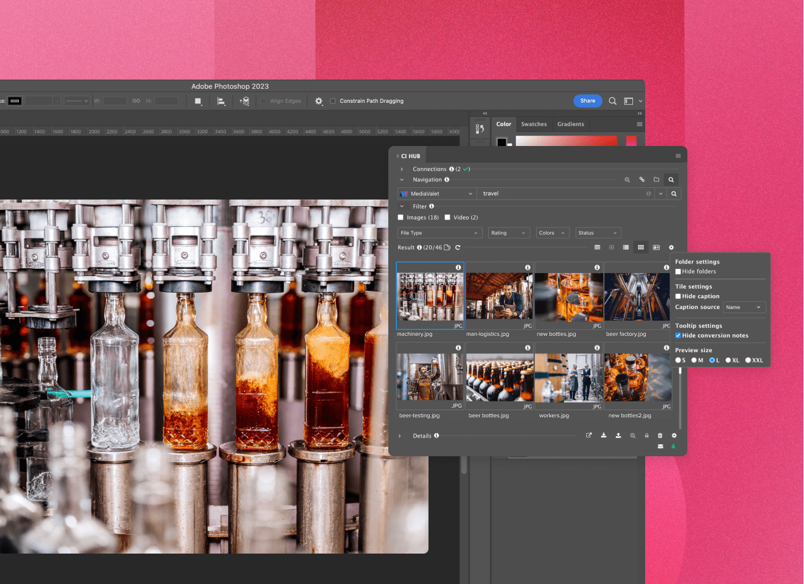The width and height of the screenshot is (804, 584).
Task: Select the beer bottles.jpg thumbnail
Action: [x=500, y=378]
